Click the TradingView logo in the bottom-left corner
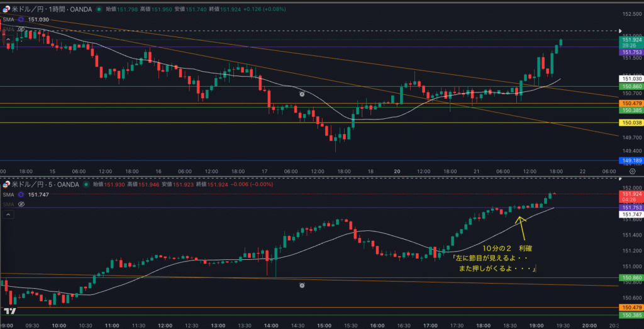644x329 pixels. [9, 311]
